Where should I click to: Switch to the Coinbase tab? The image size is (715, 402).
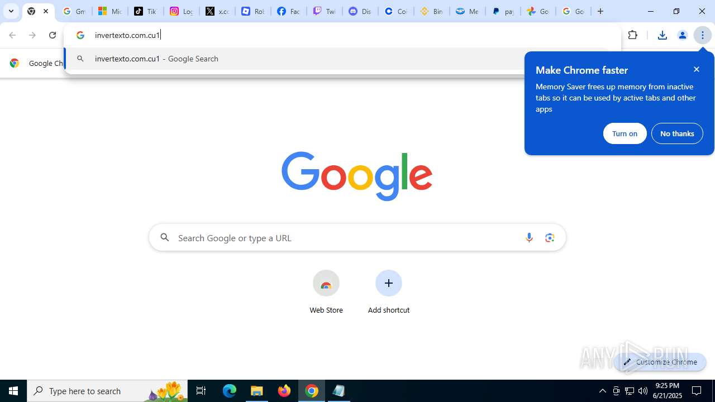coord(395,11)
